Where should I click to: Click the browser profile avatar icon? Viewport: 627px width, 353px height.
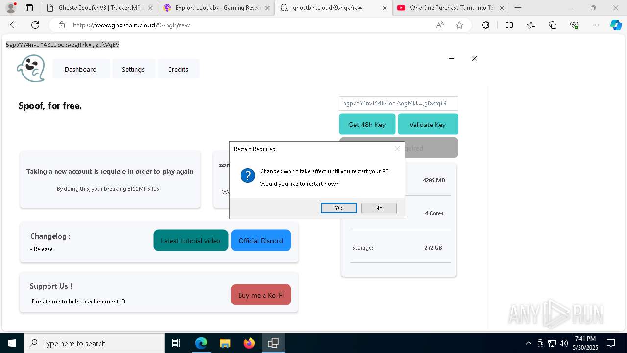click(x=11, y=8)
